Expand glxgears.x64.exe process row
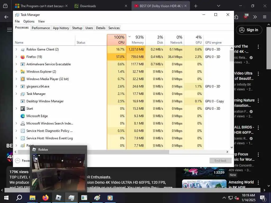Viewport: 271px width, 203px height. 16,86
